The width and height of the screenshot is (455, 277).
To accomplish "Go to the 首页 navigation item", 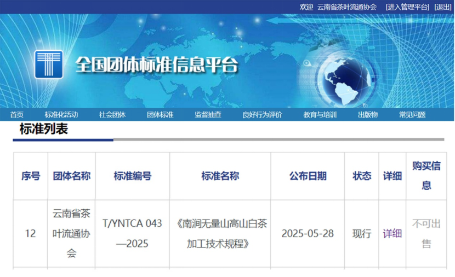I will point(17,115).
